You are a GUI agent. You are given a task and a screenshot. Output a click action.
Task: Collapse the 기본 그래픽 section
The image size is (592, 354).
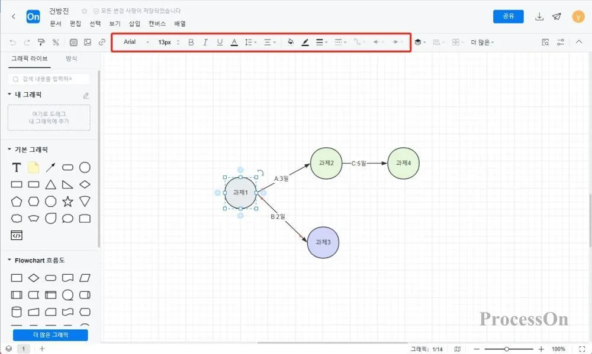[9, 149]
